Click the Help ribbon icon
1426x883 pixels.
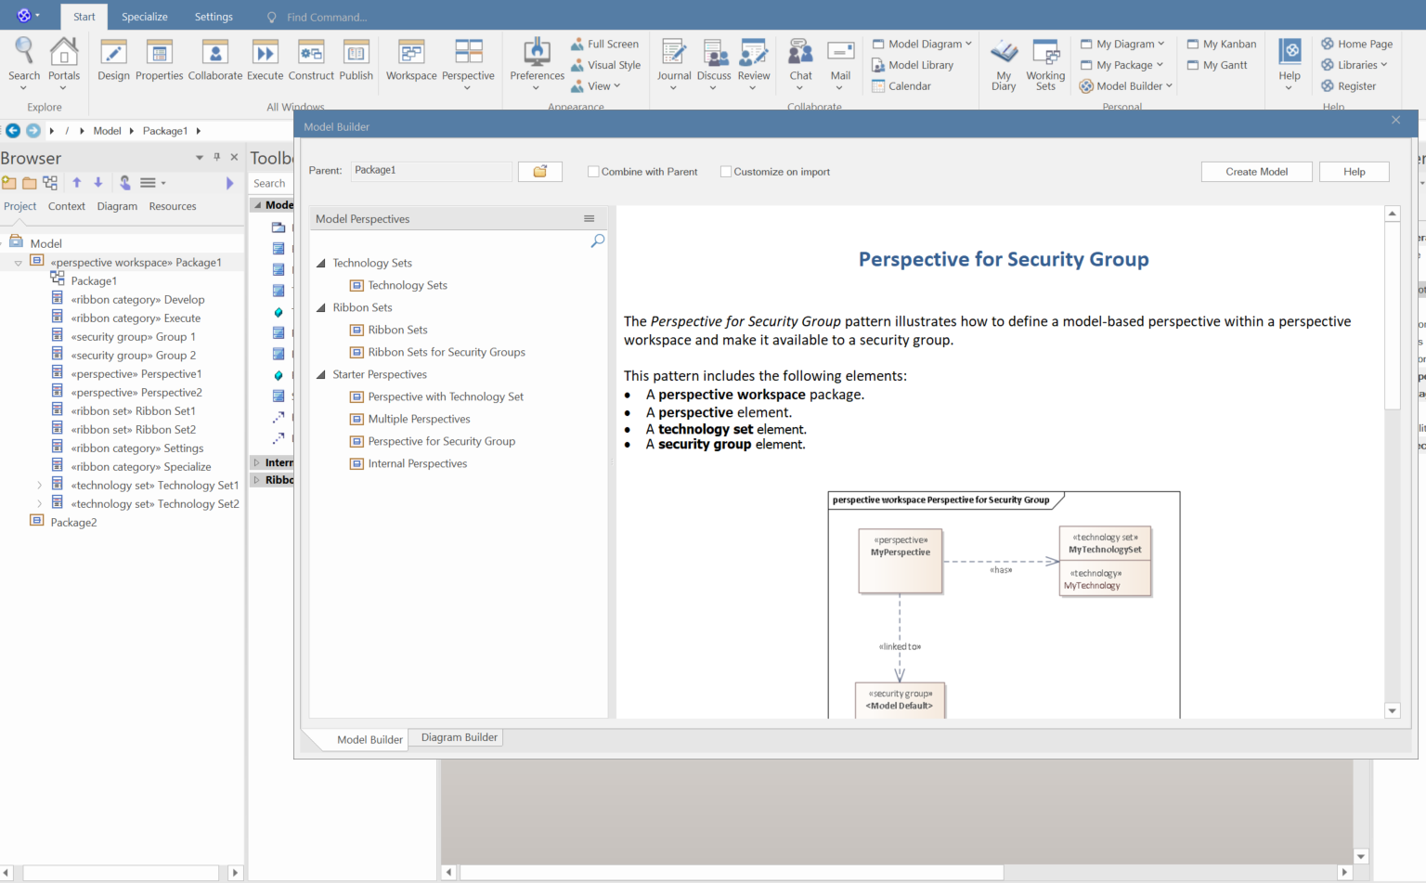tap(1290, 63)
